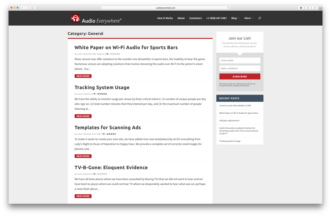331x216 pixels.
Task: Click Business Talk category on White Paper post
Action: (90, 54)
